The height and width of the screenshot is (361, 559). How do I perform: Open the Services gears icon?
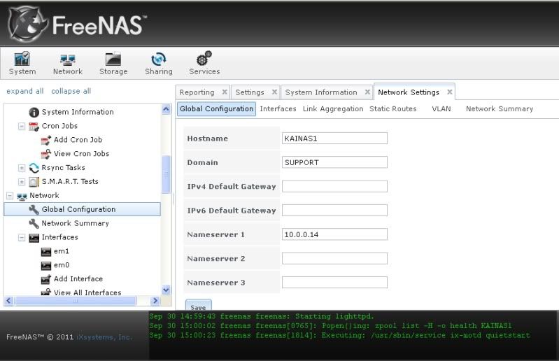[204, 63]
